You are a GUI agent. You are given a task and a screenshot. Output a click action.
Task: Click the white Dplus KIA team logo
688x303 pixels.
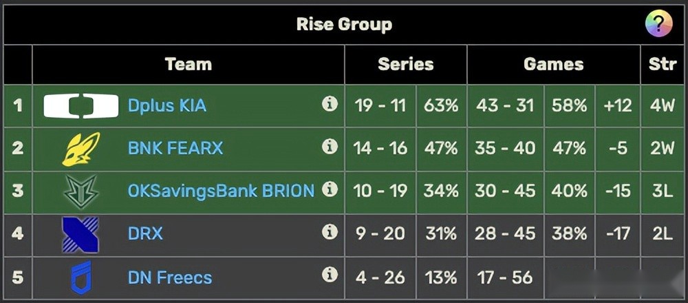tap(81, 106)
